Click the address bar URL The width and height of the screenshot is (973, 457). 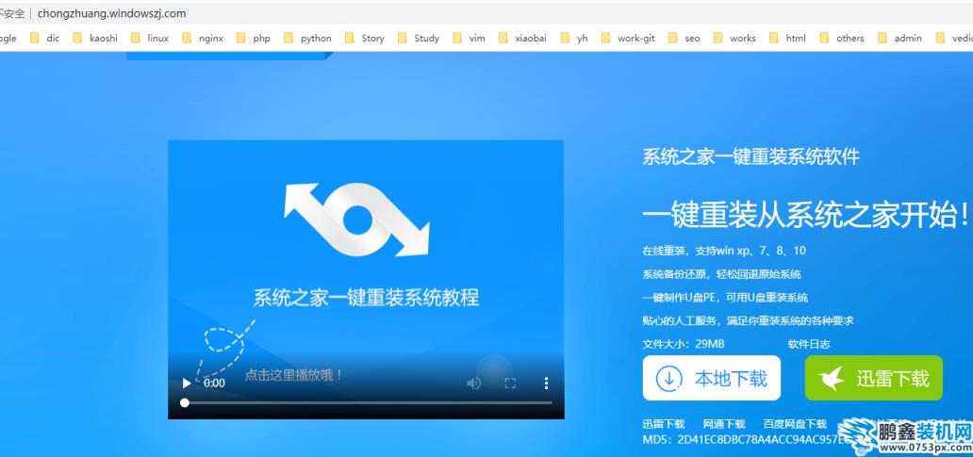tap(111, 13)
